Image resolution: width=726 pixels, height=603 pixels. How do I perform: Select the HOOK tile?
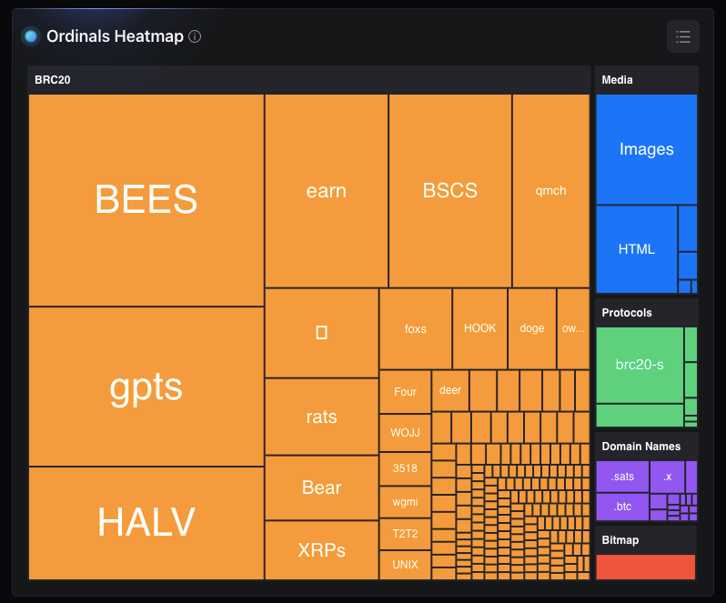click(479, 328)
